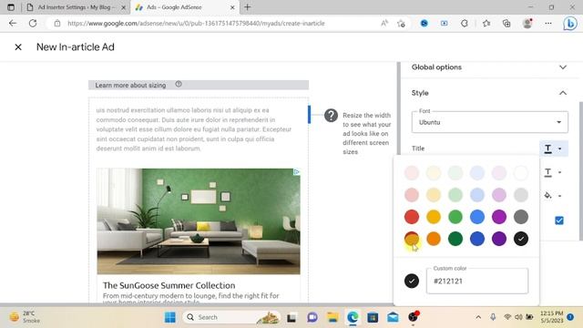Pick the medium gray color swatch

pos(521,217)
